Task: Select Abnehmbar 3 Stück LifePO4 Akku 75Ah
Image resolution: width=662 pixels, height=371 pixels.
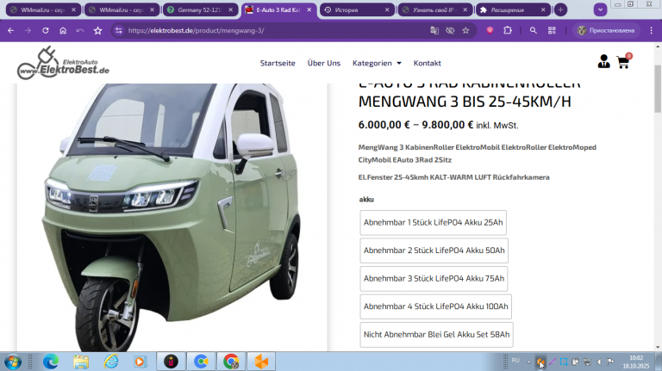Action: point(434,279)
